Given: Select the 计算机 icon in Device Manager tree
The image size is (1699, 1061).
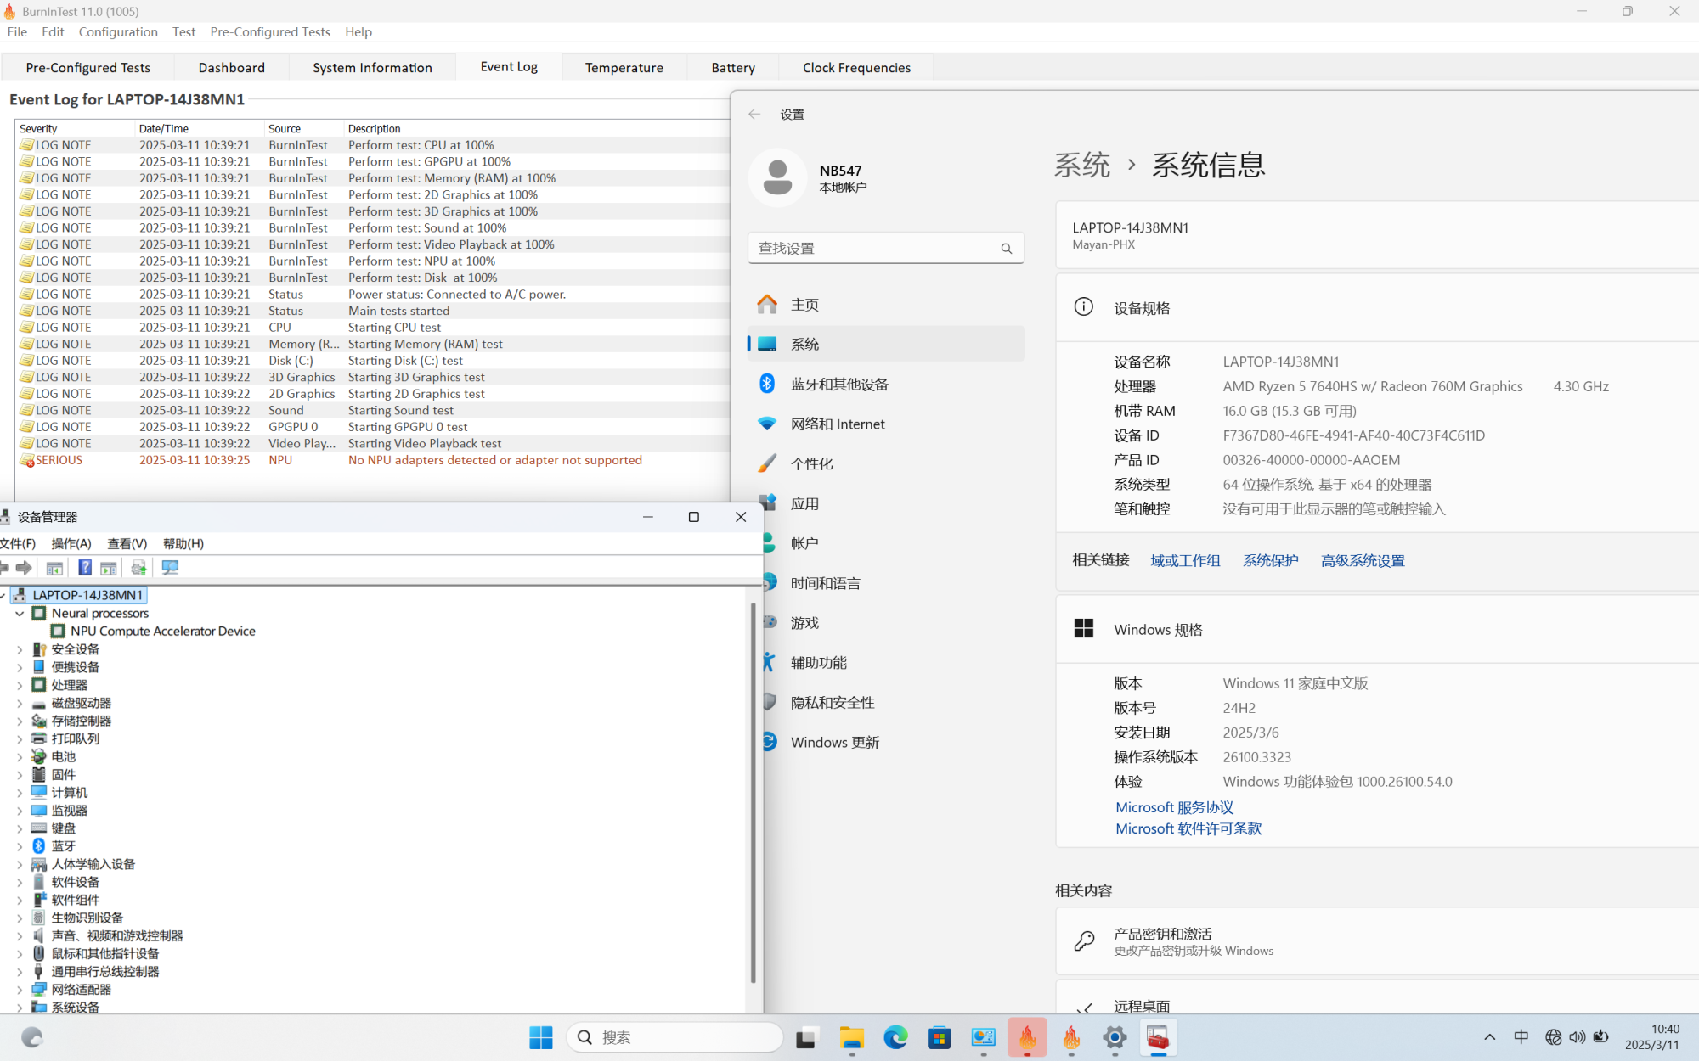Looking at the screenshot, I should pos(39,792).
